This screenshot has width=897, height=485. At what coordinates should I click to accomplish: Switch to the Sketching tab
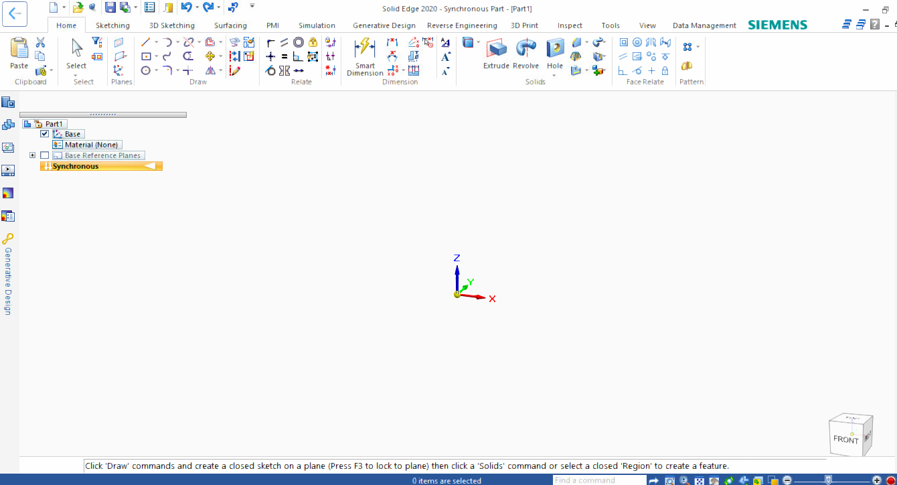pyautogui.click(x=112, y=25)
